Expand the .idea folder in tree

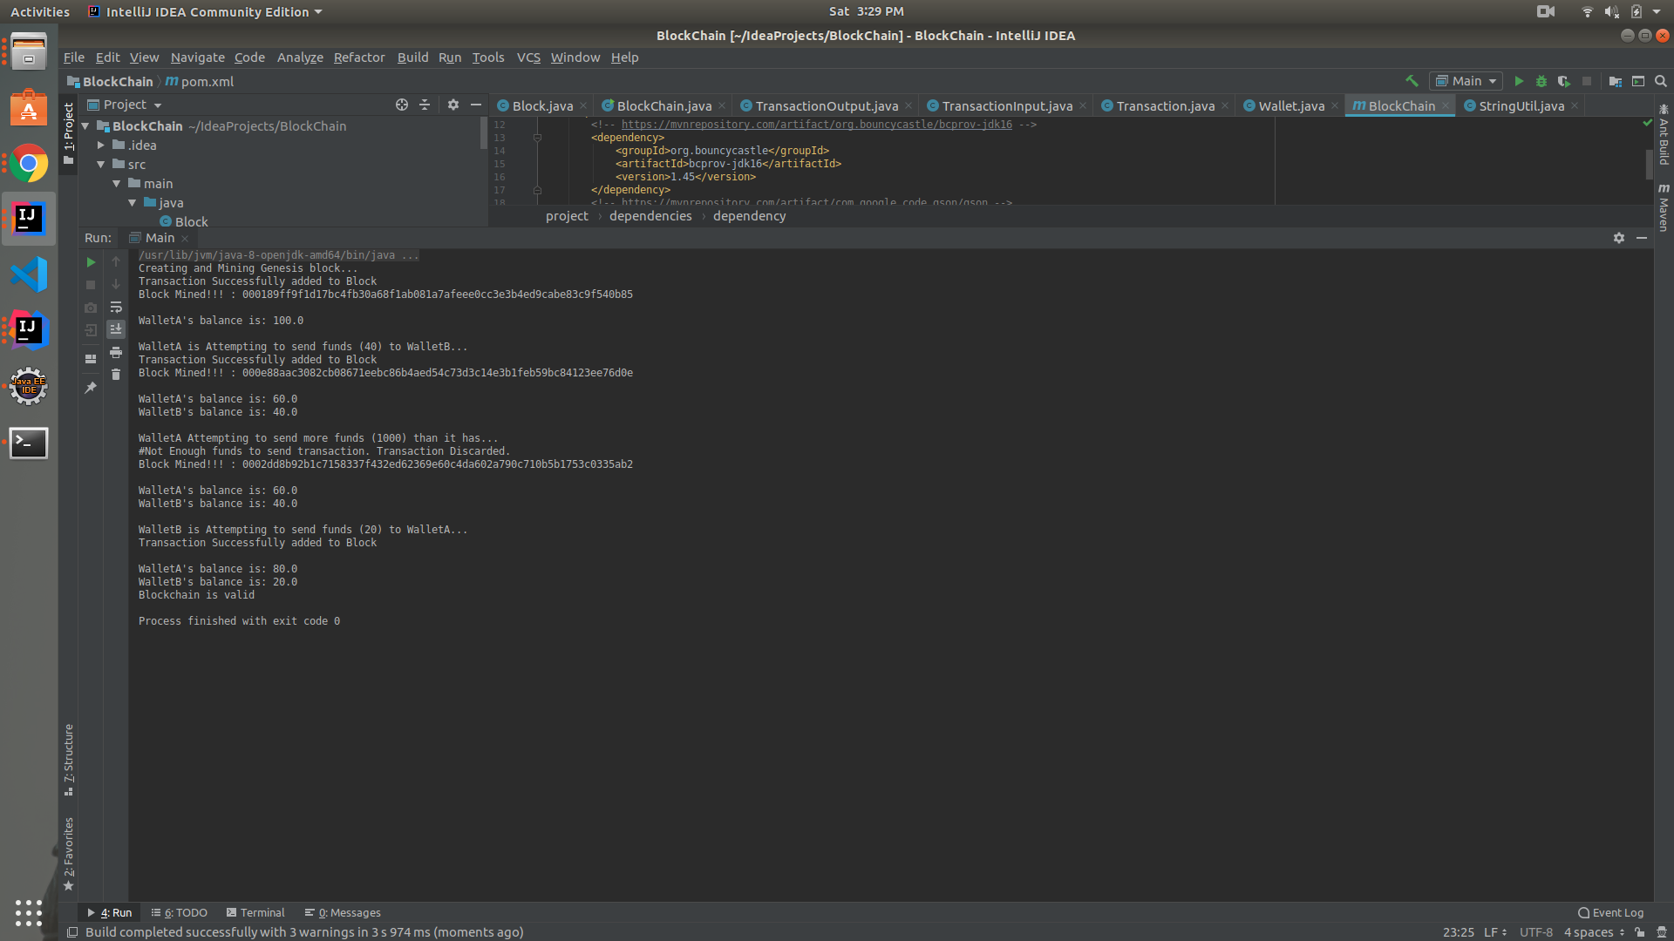pos(101,146)
